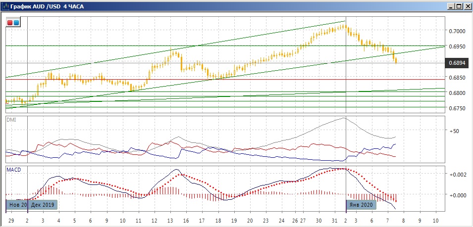The width and height of the screenshot is (473, 227).
Task: Click the chart icon in title bar
Action: click(5, 6)
